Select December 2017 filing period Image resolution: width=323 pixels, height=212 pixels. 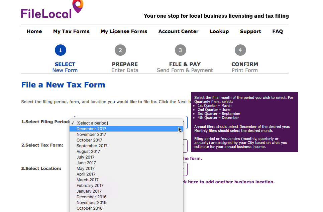click(126, 129)
